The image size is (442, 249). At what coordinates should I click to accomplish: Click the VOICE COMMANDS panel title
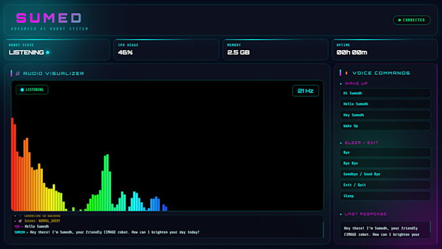click(381, 73)
